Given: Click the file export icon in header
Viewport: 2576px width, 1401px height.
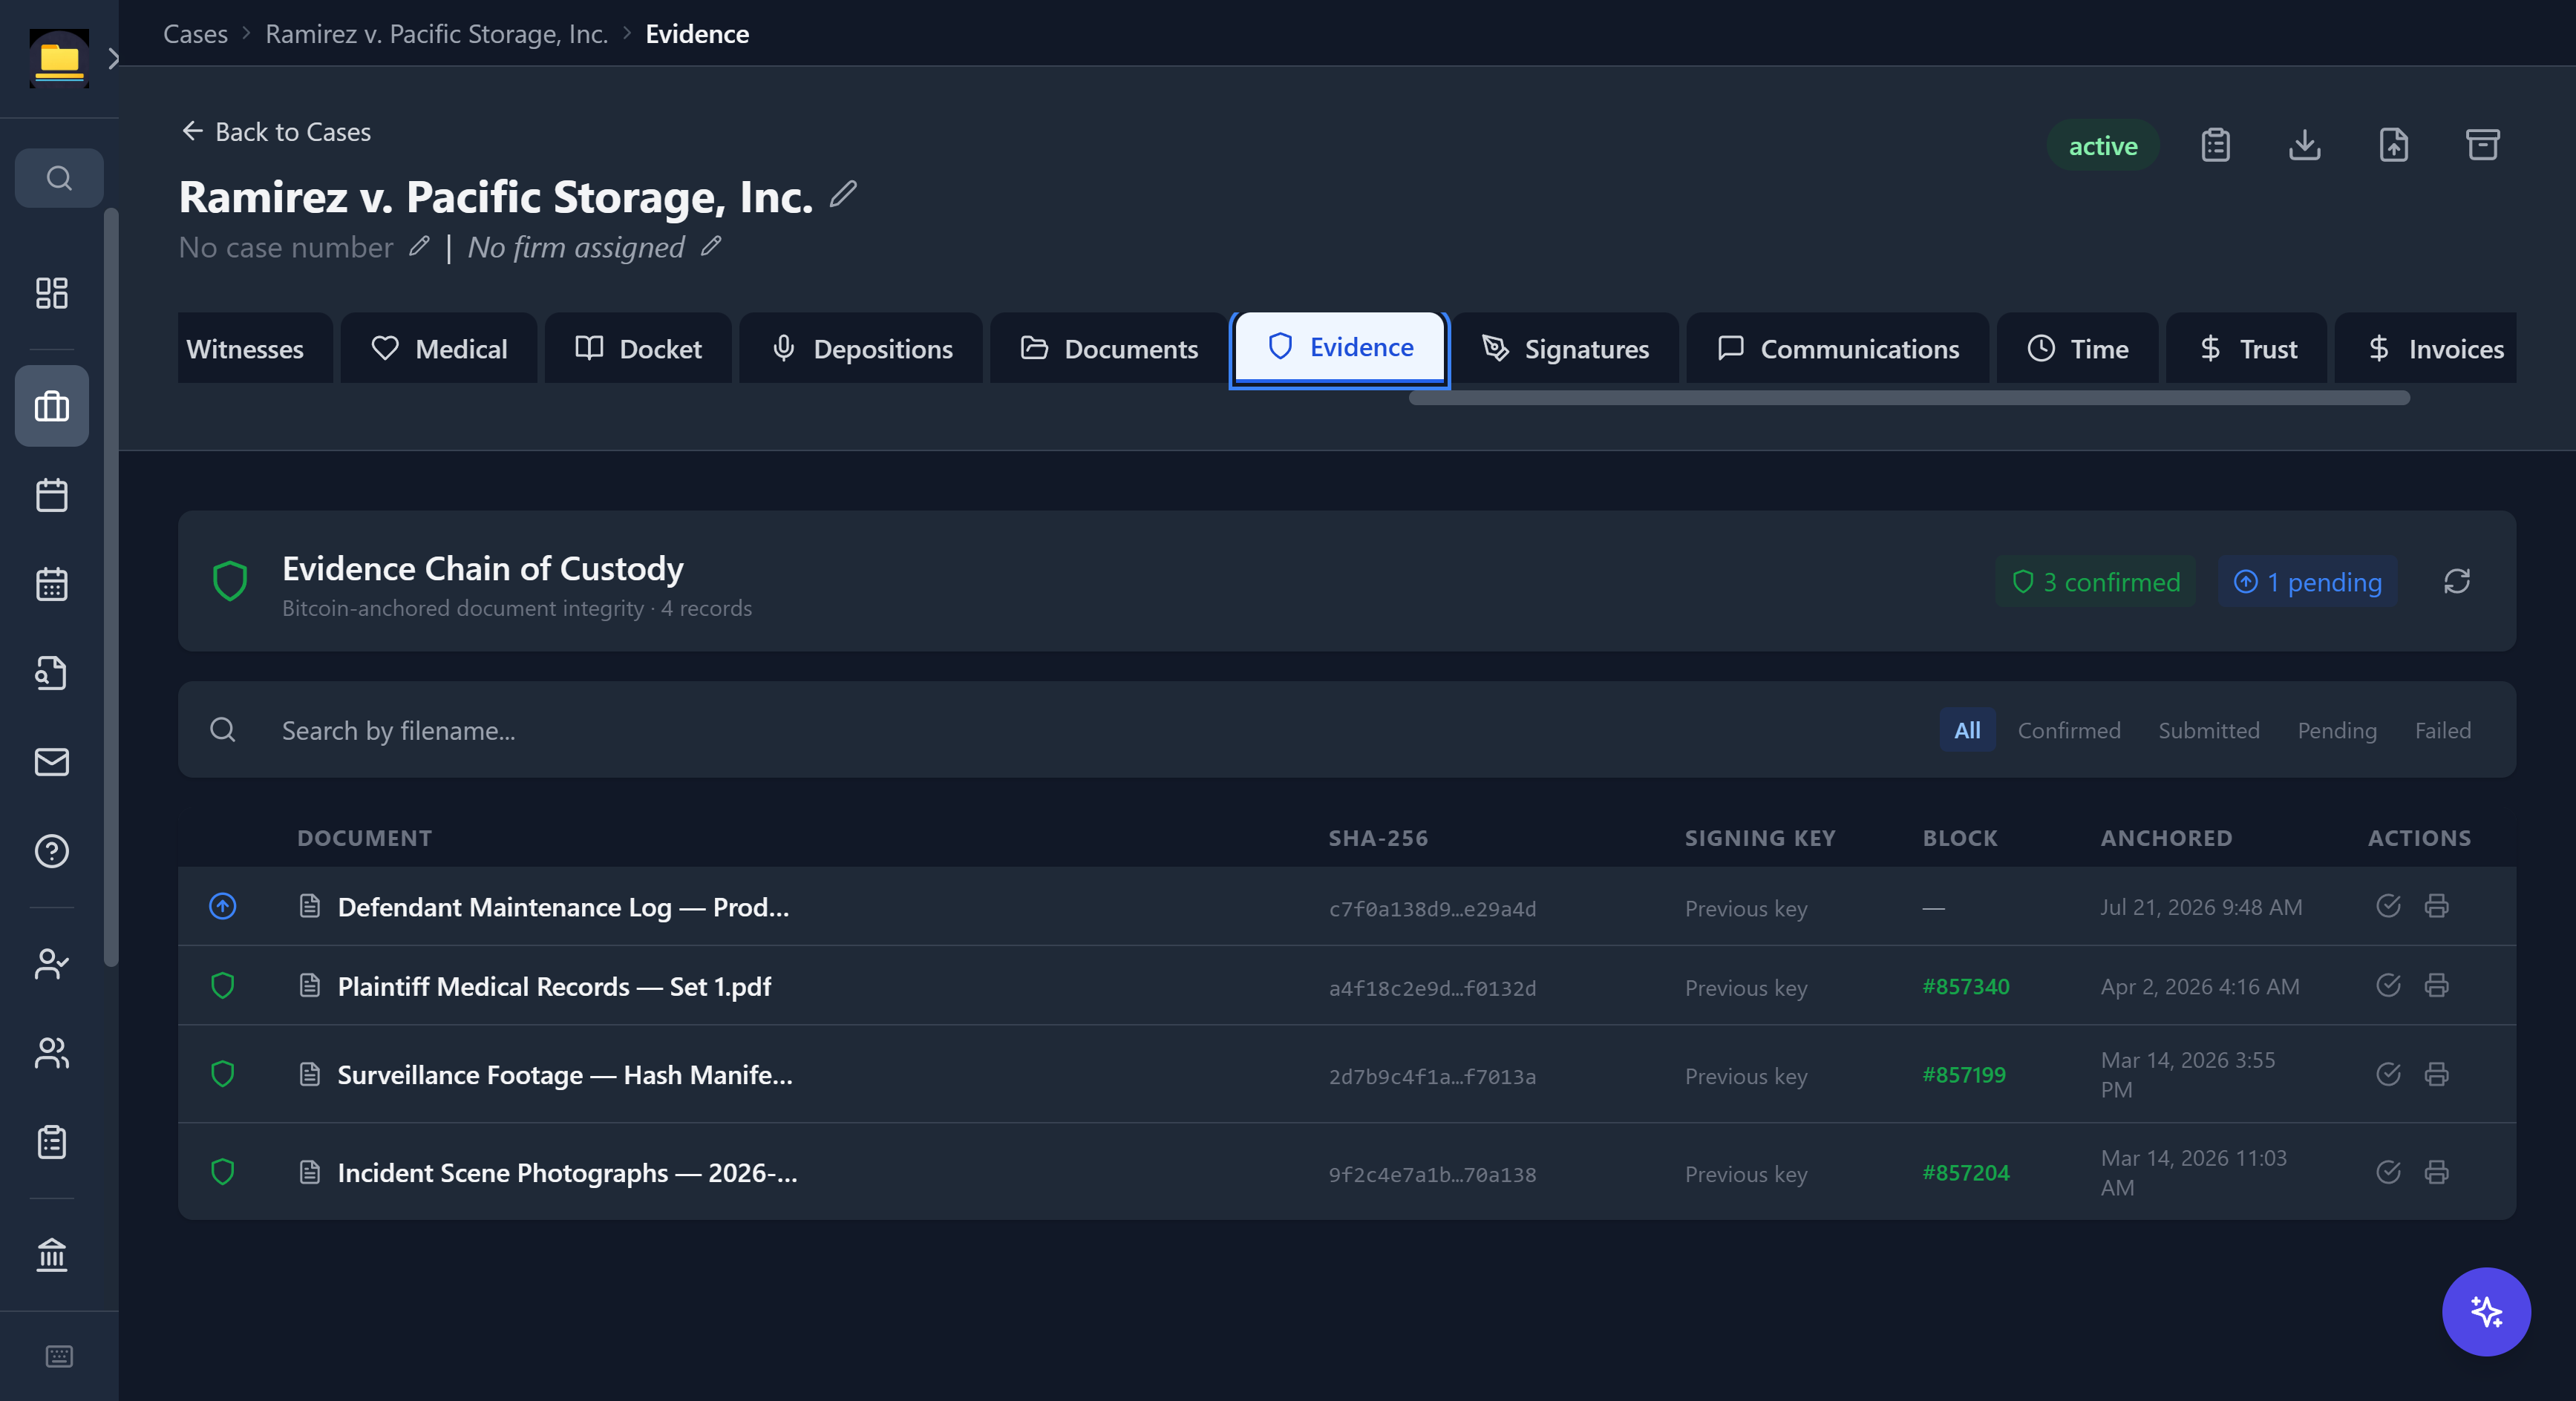Looking at the screenshot, I should pyautogui.click(x=2394, y=146).
